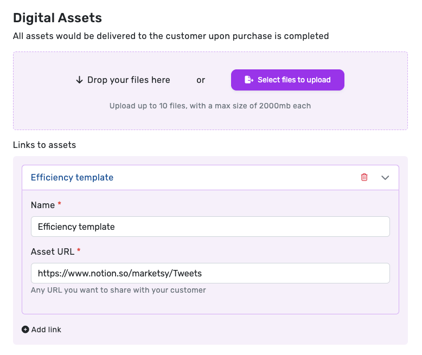Collapse the Efficiency template section chevron
This screenshot has width=422, height=355.
[x=385, y=178]
